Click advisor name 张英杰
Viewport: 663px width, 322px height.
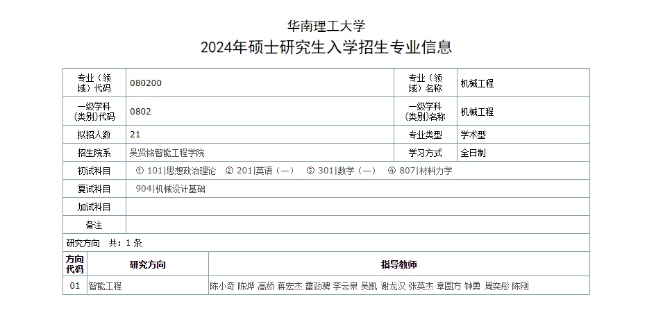[x=421, y=286]
